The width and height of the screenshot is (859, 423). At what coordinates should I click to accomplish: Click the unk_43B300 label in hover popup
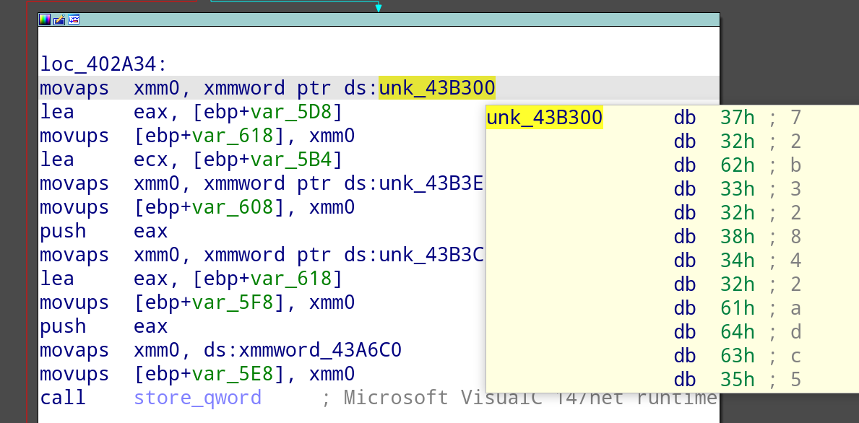545,116
